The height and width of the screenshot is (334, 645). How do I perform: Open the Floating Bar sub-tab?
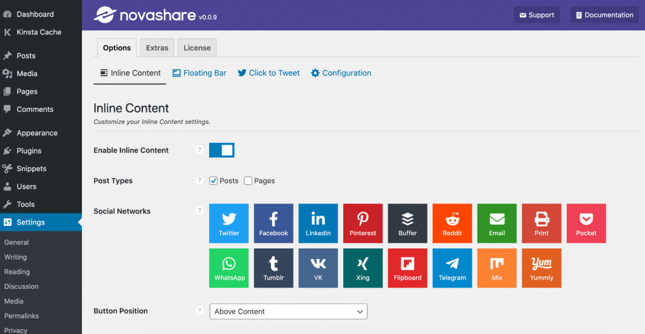199,73
